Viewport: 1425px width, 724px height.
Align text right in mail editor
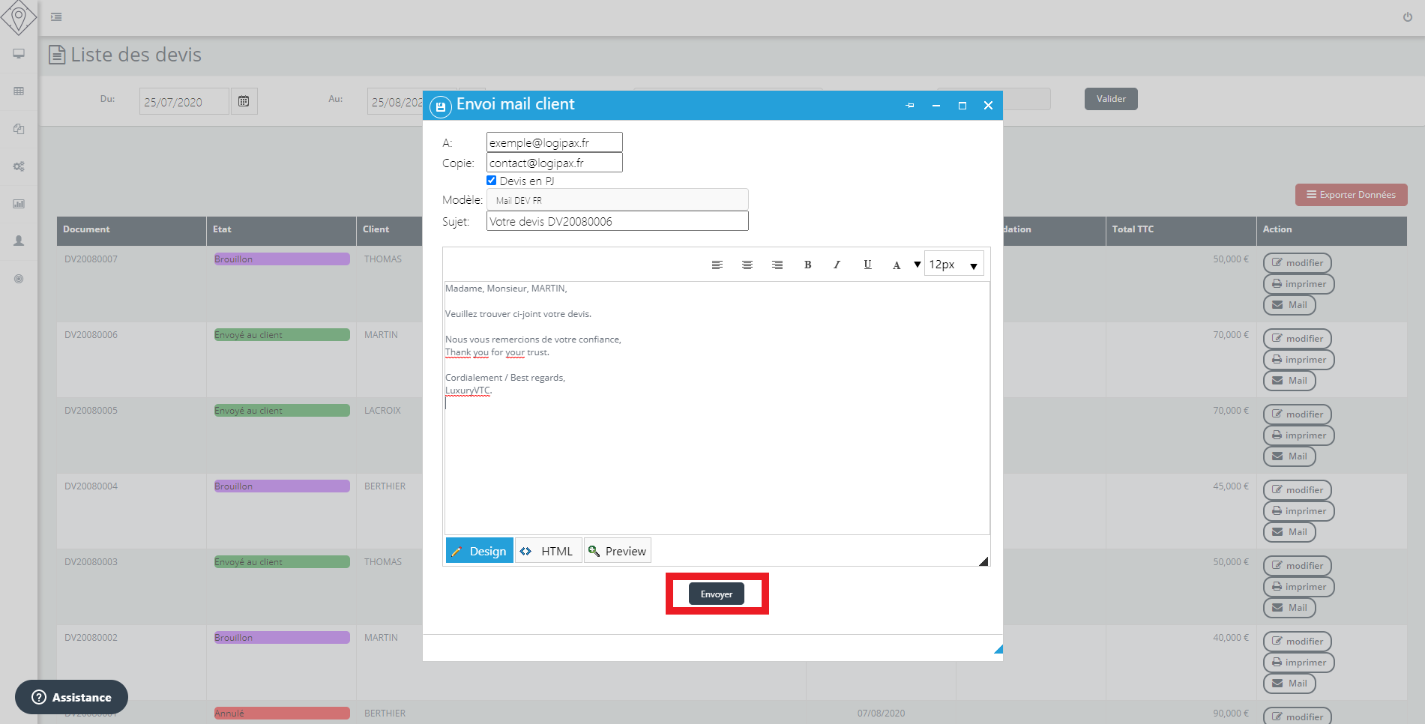[777, 265]
